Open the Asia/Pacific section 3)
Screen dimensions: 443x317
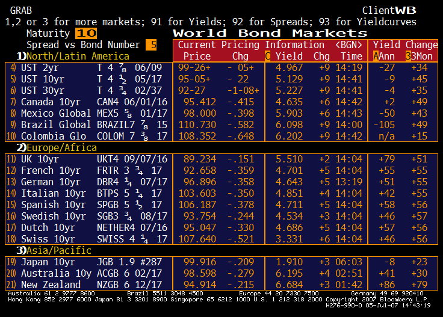[x=54, y=250]
